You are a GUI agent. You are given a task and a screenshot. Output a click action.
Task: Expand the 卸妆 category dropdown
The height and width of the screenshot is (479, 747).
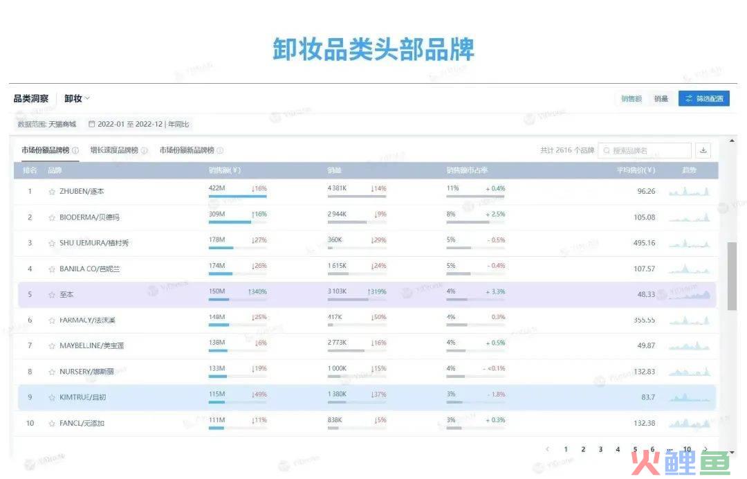pos(77,99)
